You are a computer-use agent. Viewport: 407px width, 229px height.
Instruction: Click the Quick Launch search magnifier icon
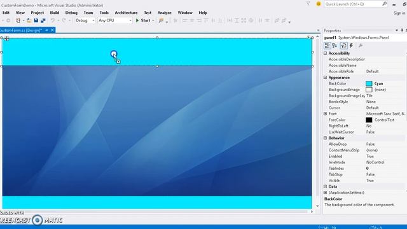point(384,4)
